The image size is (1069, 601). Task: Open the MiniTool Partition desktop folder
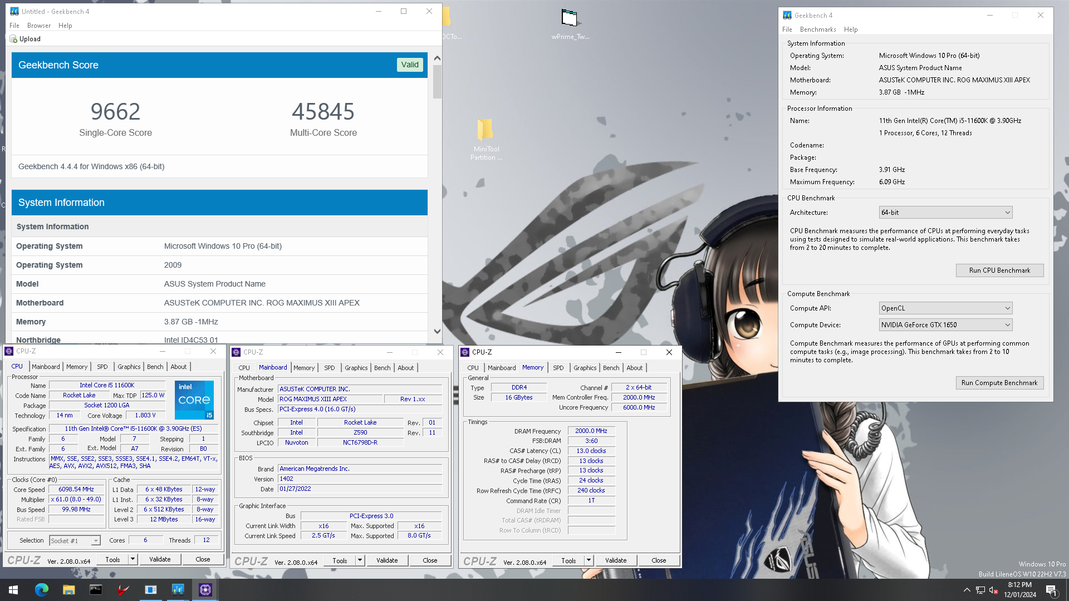(486, 139)
